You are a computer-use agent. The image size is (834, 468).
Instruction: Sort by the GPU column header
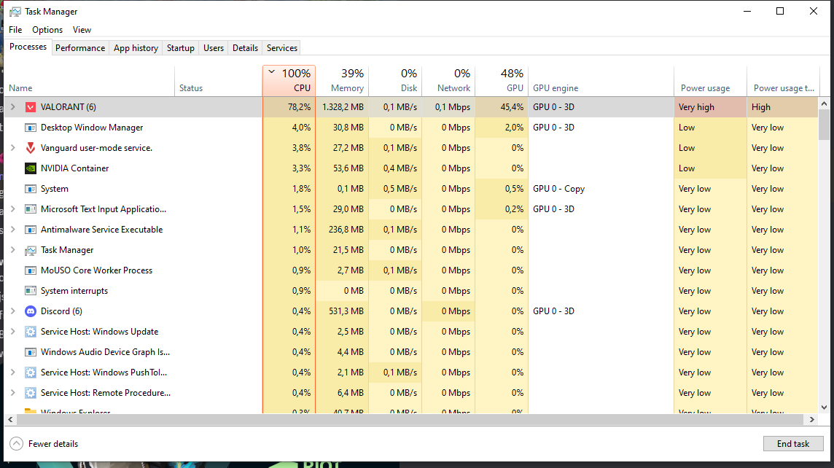(x=502, y=81)
